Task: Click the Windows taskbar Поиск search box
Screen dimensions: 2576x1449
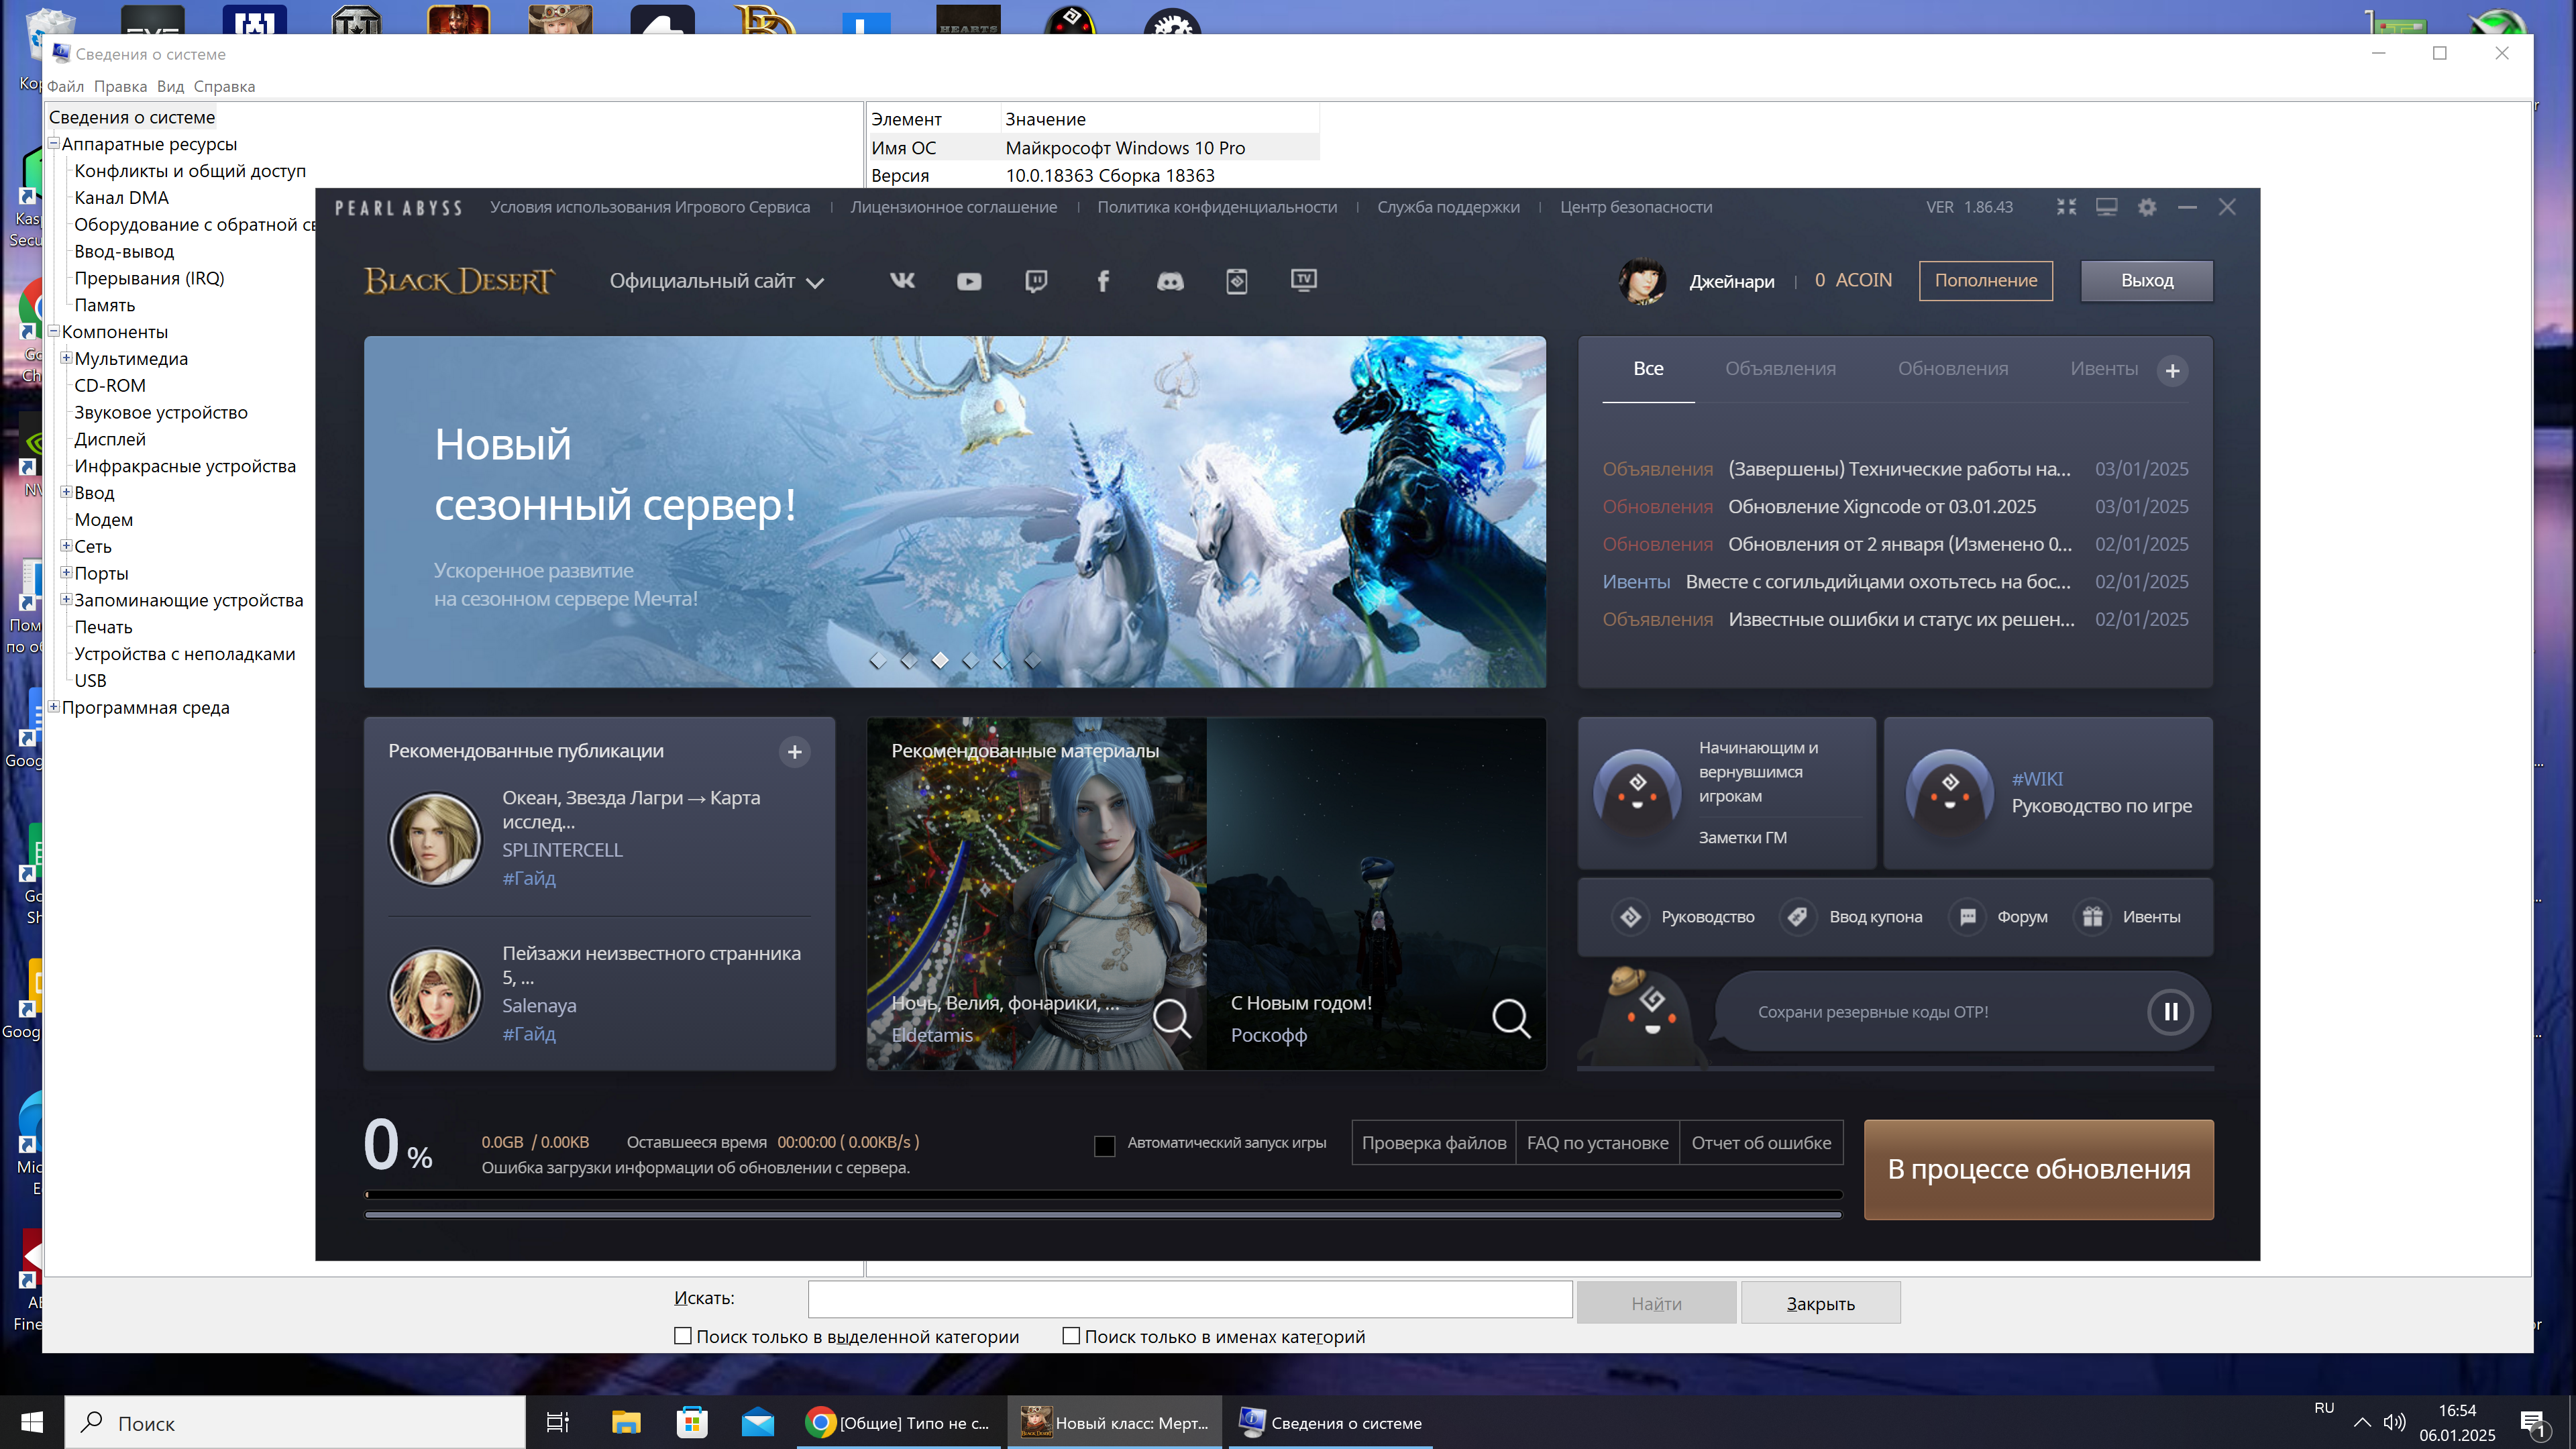Action: tap(295, 1423)
